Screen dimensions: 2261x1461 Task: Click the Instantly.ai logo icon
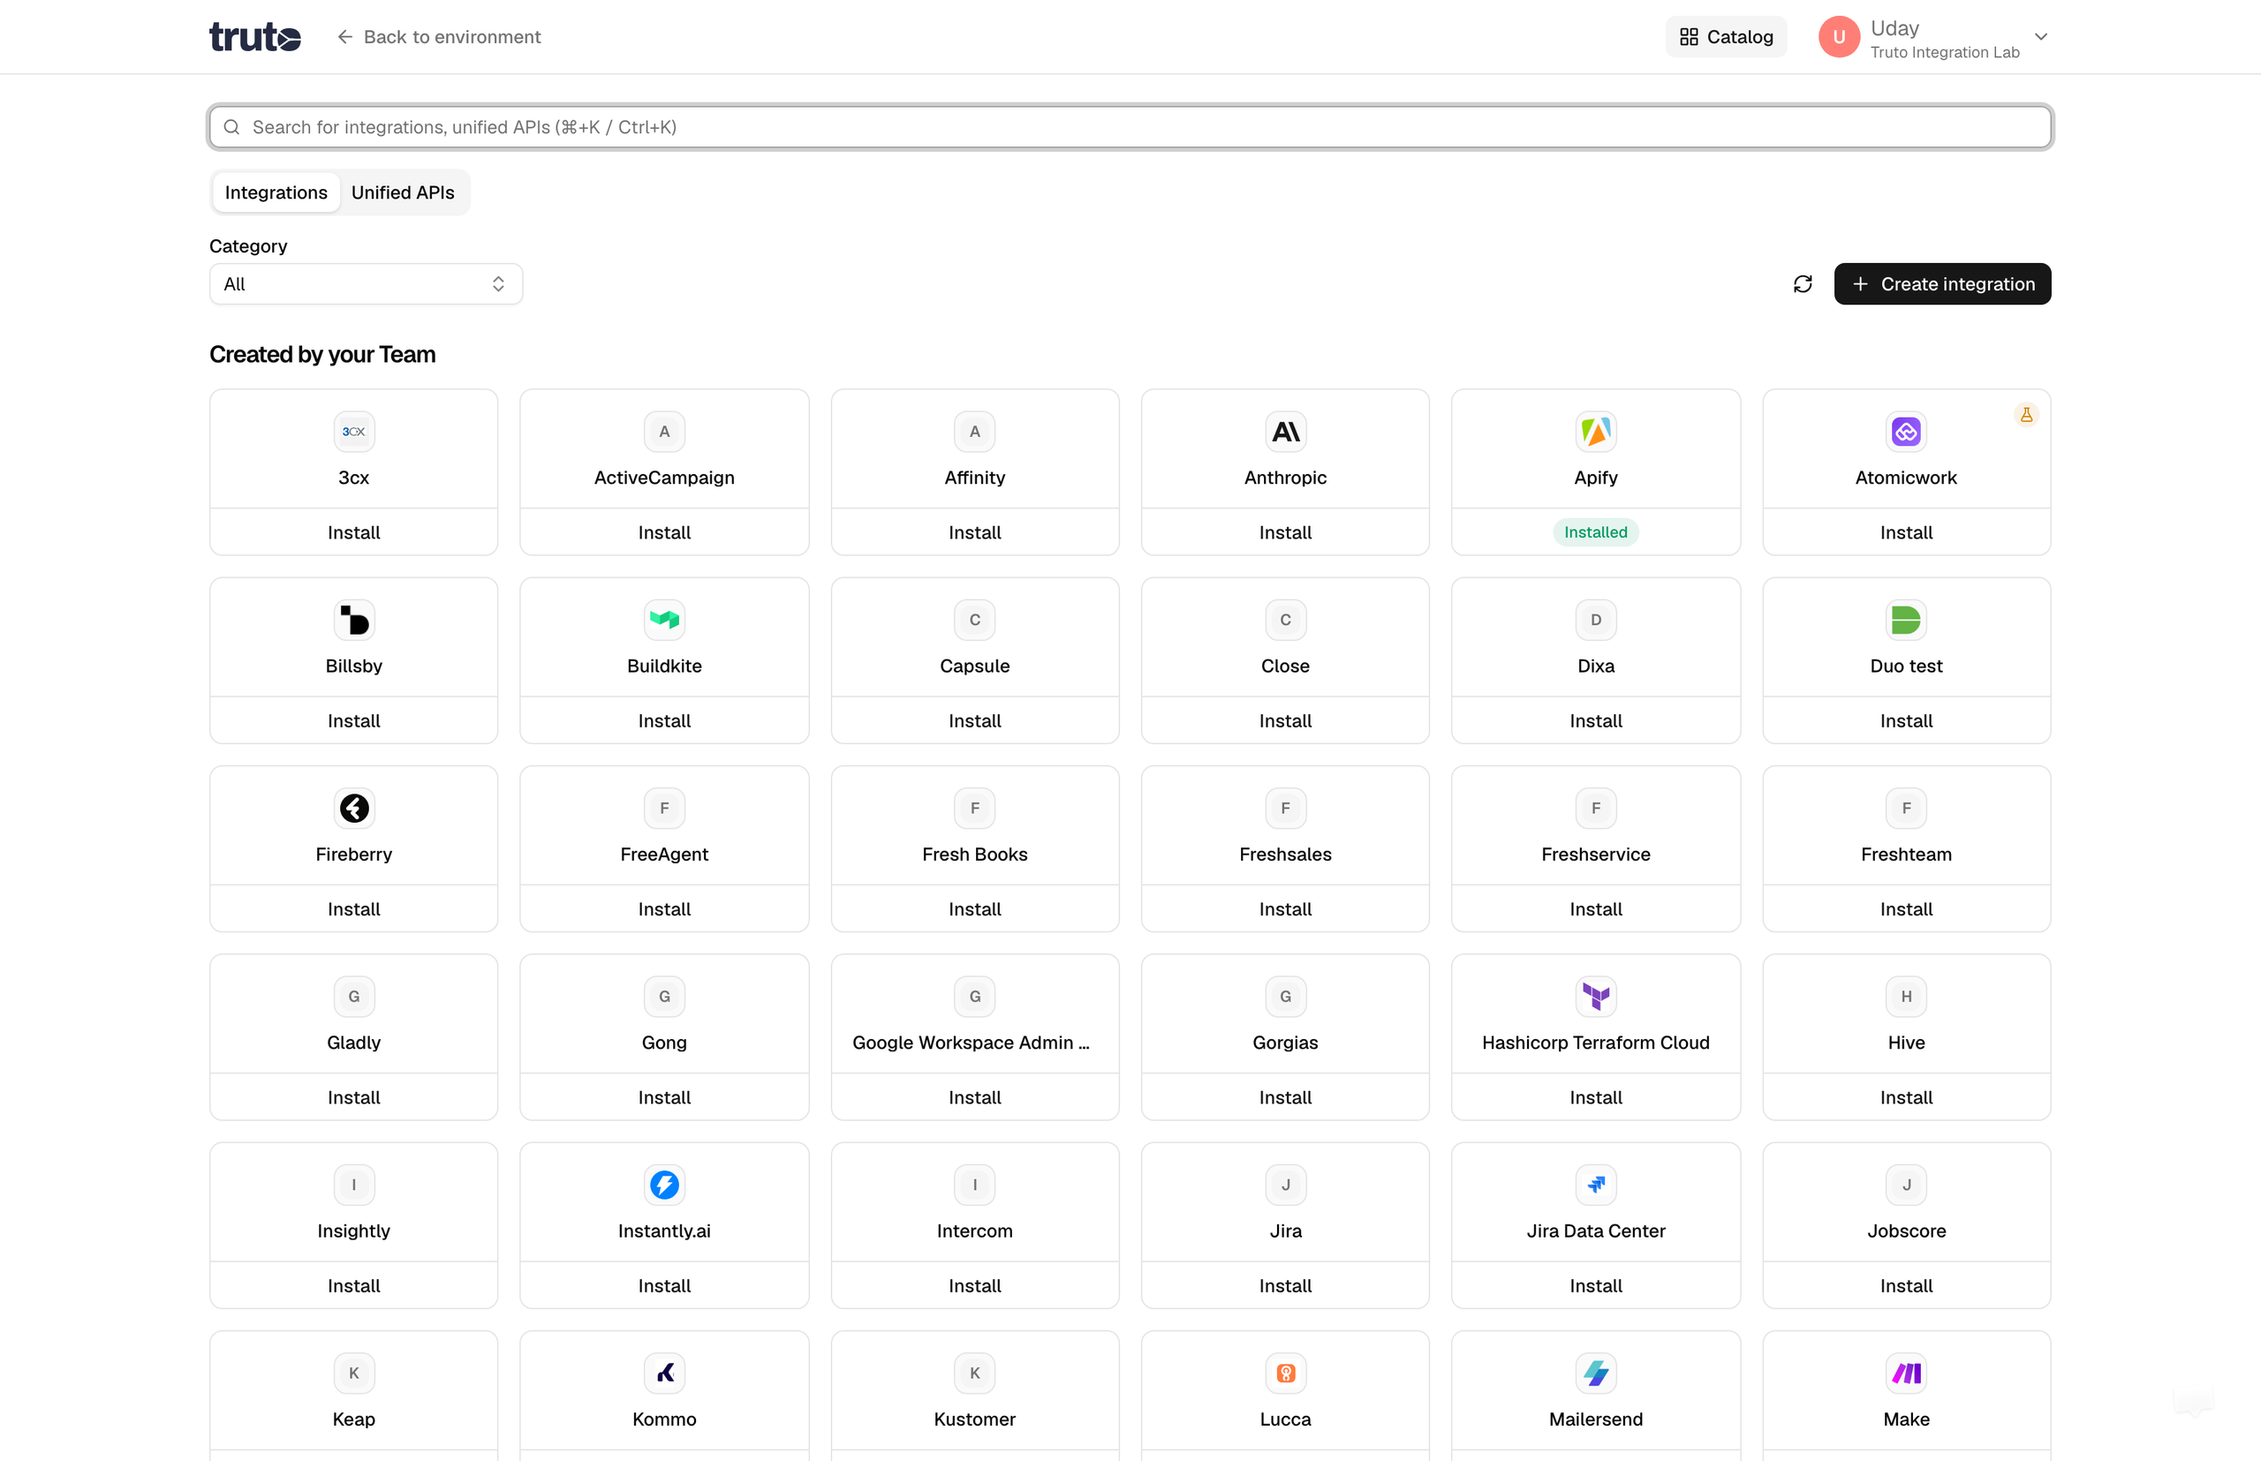(x=664, y=1185)
